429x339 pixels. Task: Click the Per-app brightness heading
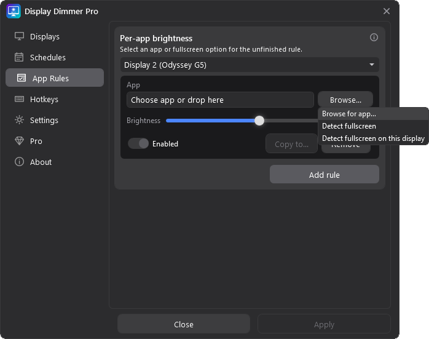coord(156,38)
